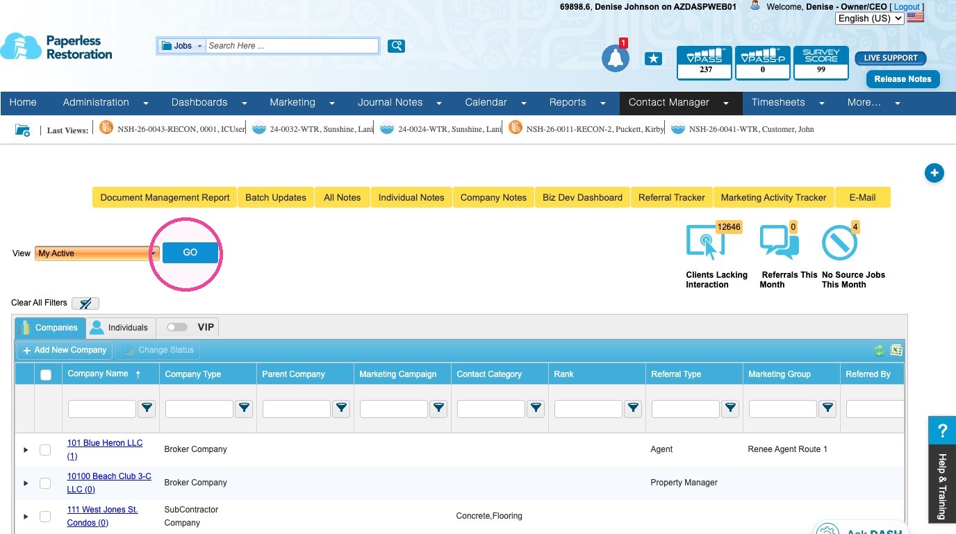Click in the Search Here field
Image resolution: width=956 pixels, height=534 pixels.
click(292, 46)
